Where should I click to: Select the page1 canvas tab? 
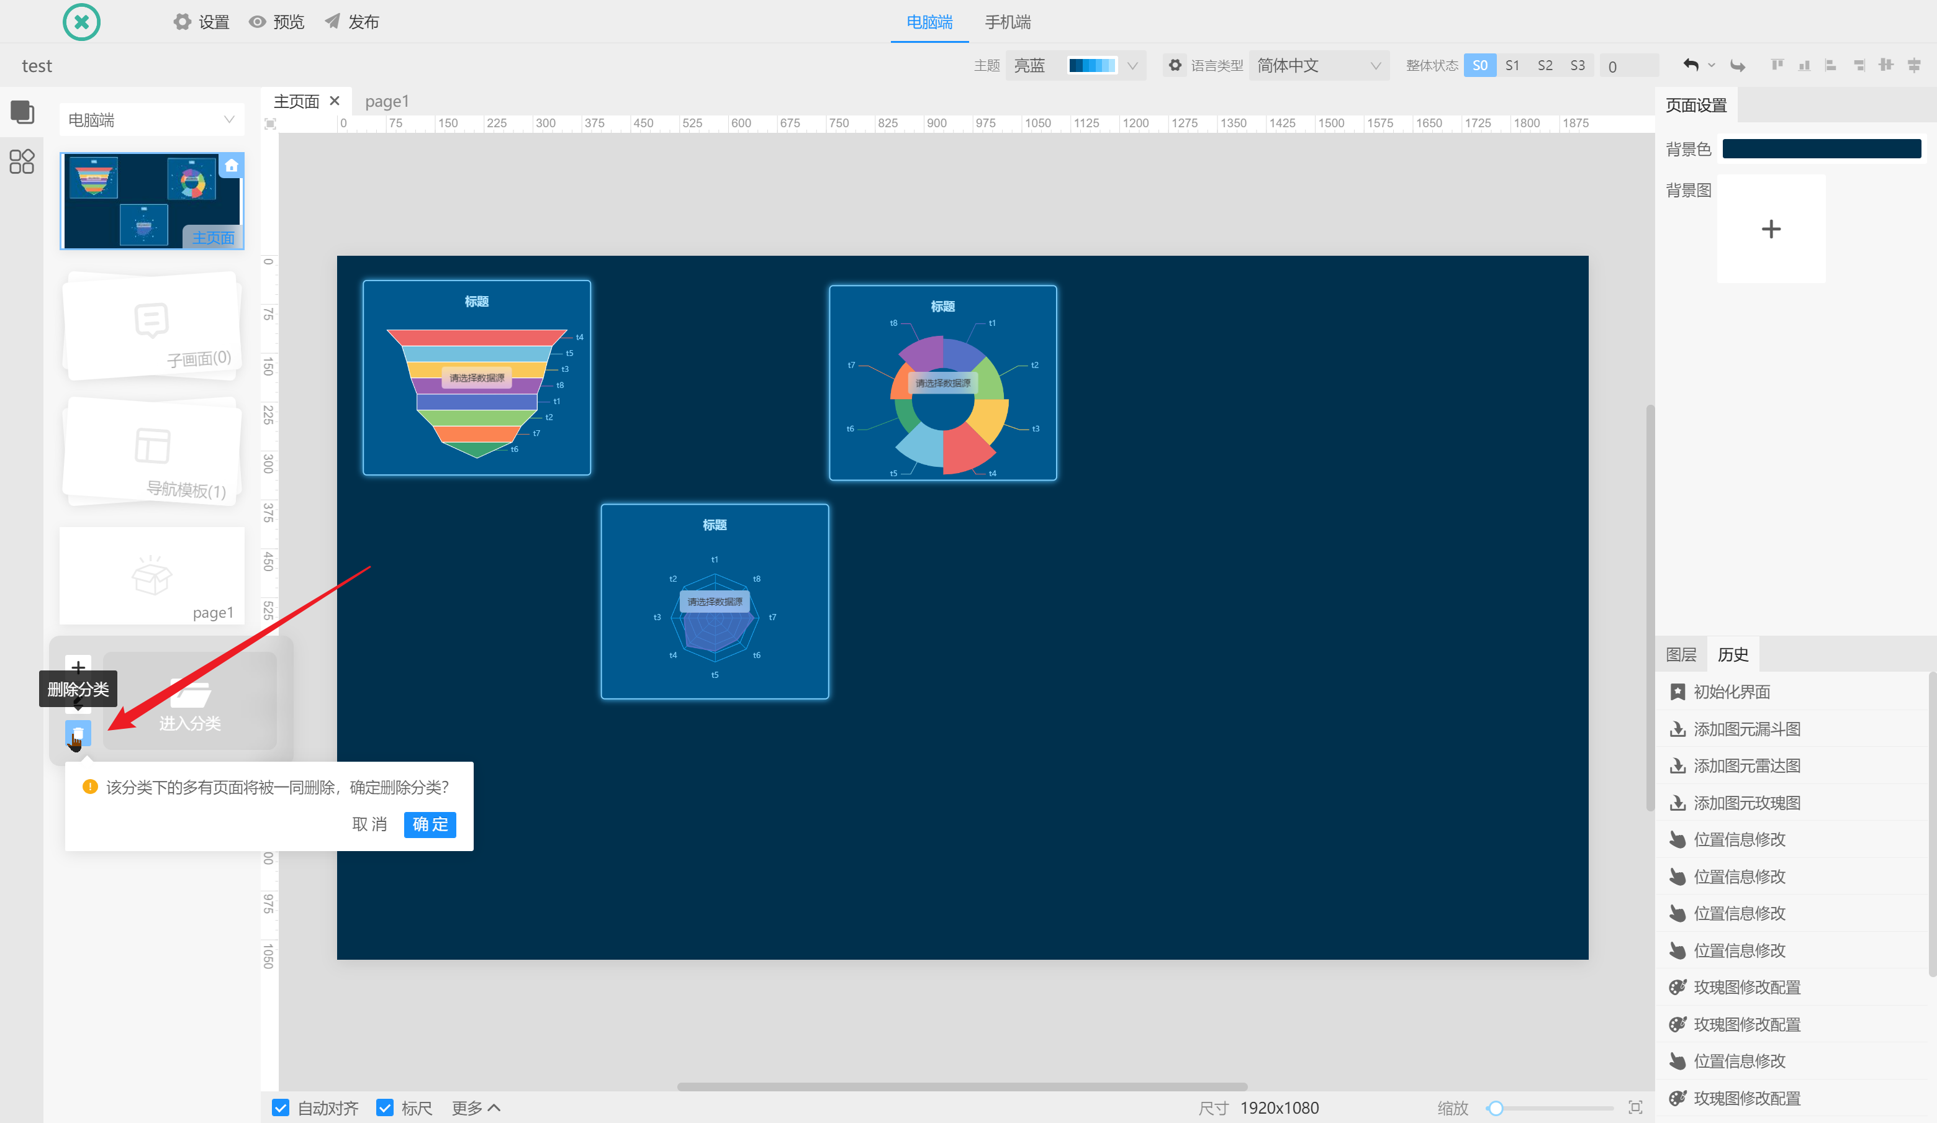[387, 101]
